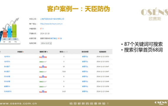Click the keyword link in the Baidu rank 10 row

point(7,67)
